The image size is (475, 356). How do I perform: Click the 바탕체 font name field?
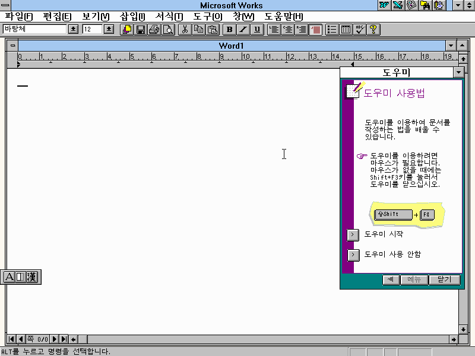click(34, 29)
